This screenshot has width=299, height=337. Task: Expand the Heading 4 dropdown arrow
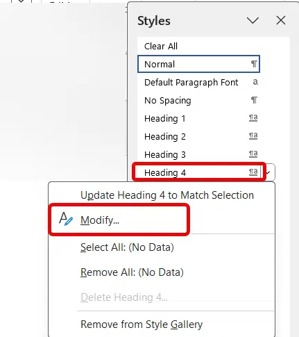pyautogui.click(x=268, y=172)
